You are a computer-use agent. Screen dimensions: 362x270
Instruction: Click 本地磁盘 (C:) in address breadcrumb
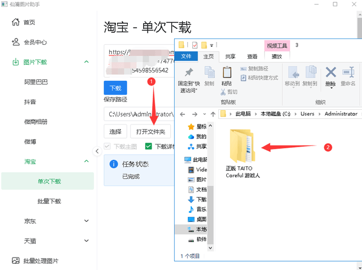[x=275, y=114]
